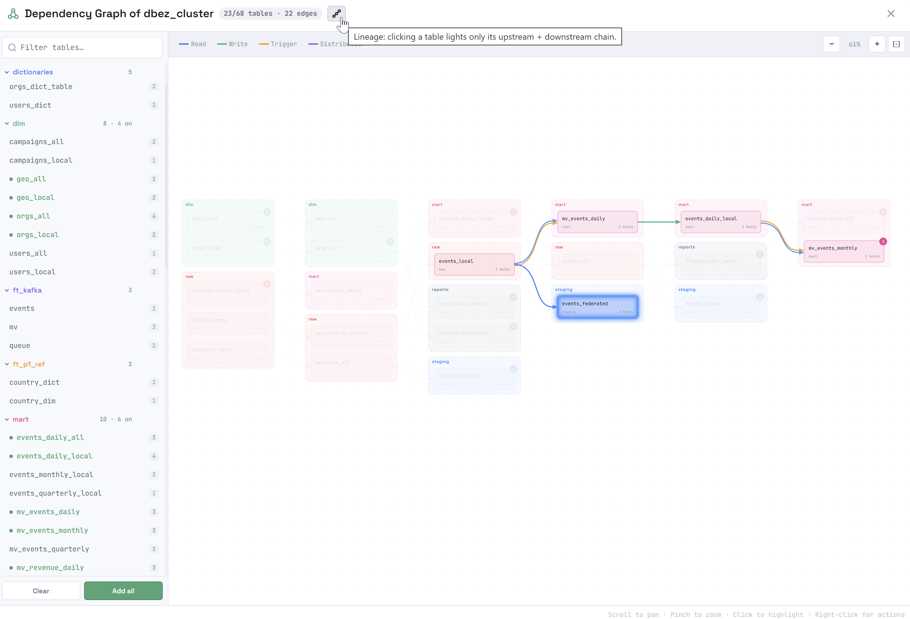Select the Read edge legend item
Image resolution: width=910 pixels, height=619 pixels.
pyautogui.click(x=192, y=44)
